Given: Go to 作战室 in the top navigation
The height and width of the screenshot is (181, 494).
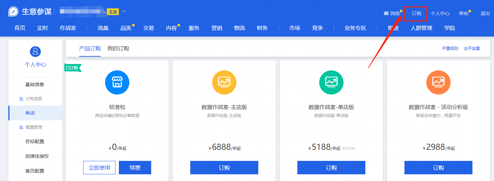Looking at the screenshot, I should point(68,28).
